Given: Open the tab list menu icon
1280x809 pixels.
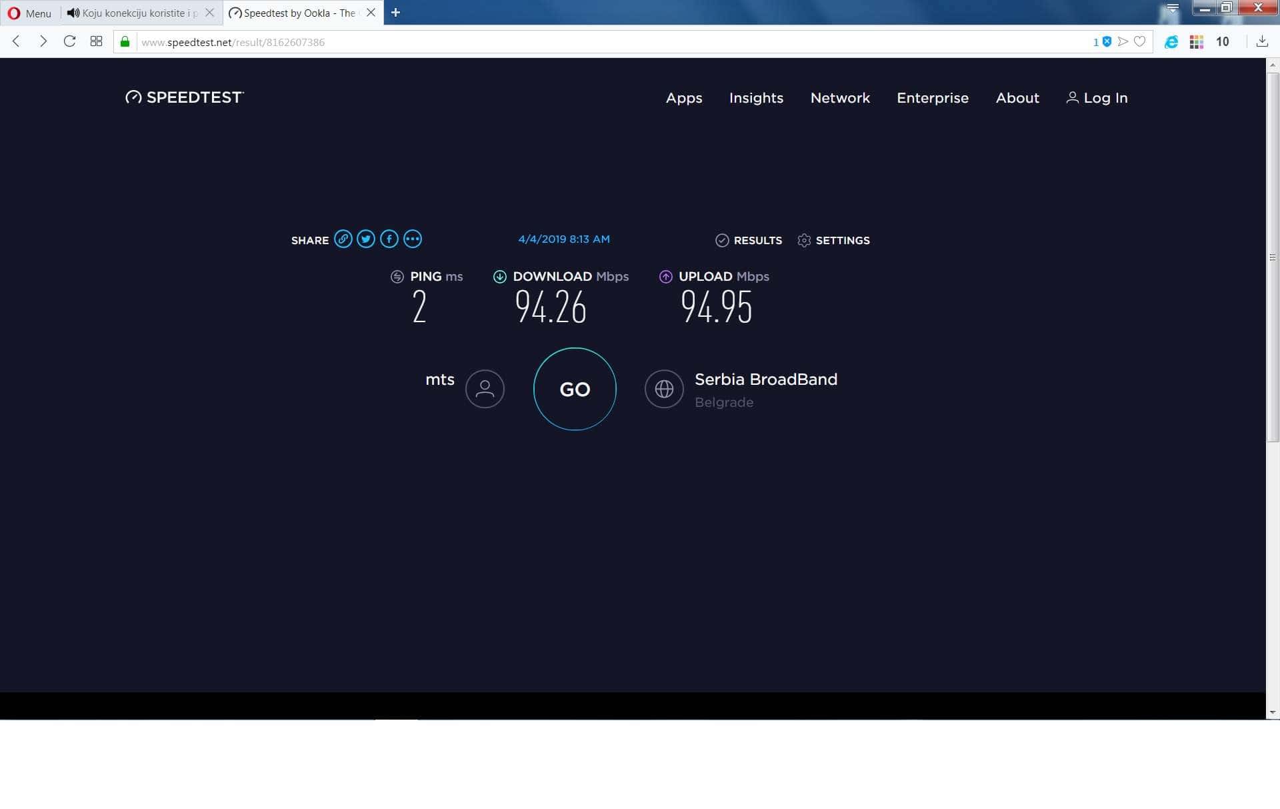Looking at the screenshot, I should [1173, 8].
